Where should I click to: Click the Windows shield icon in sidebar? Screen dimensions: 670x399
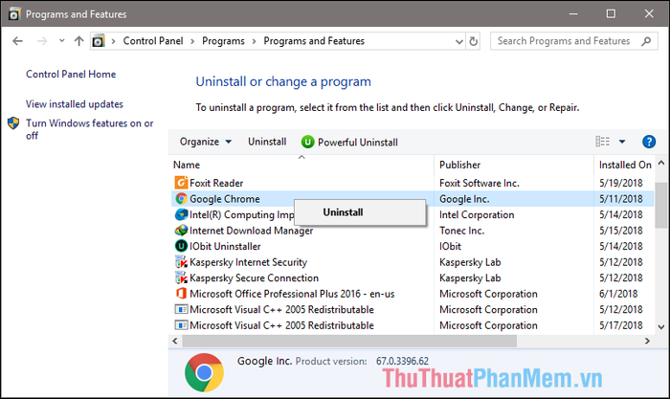(13, 123)
